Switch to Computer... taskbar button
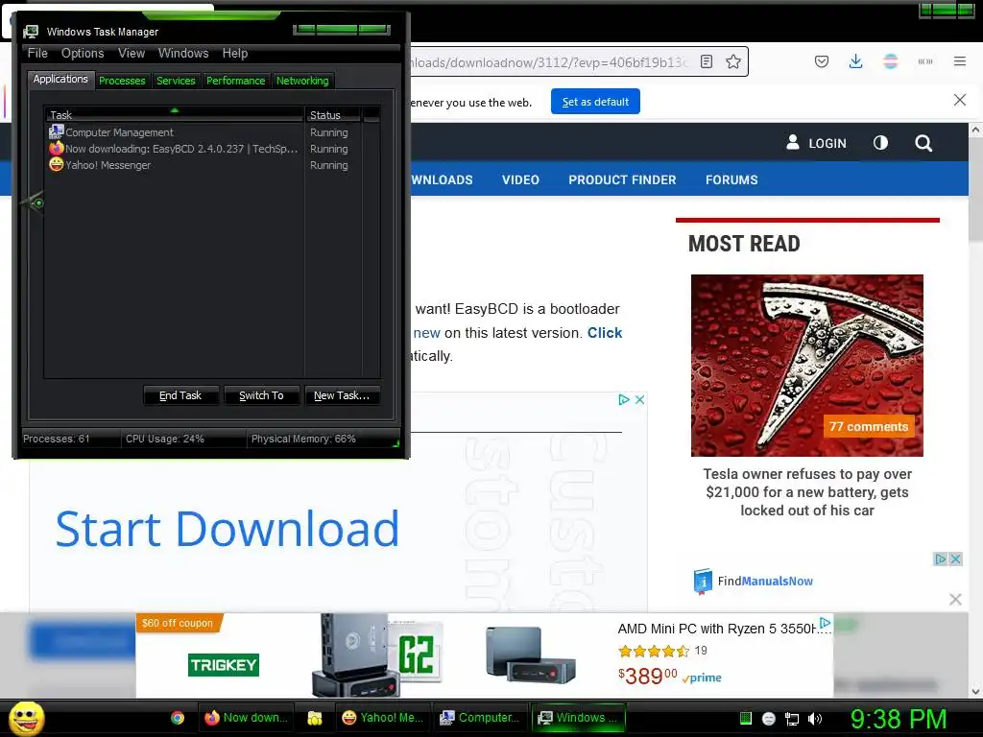The image size is (983, 737). tap(480, 718)
